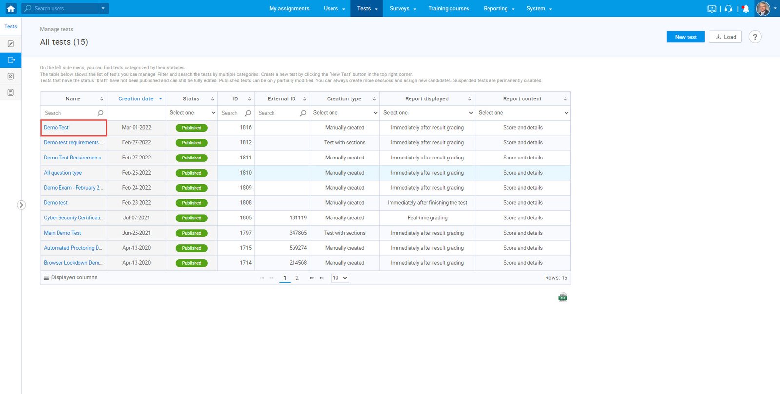Viewport: 780px width, 394px height.
Task: Open the Creation type filter dropdown
Action: 345,113
